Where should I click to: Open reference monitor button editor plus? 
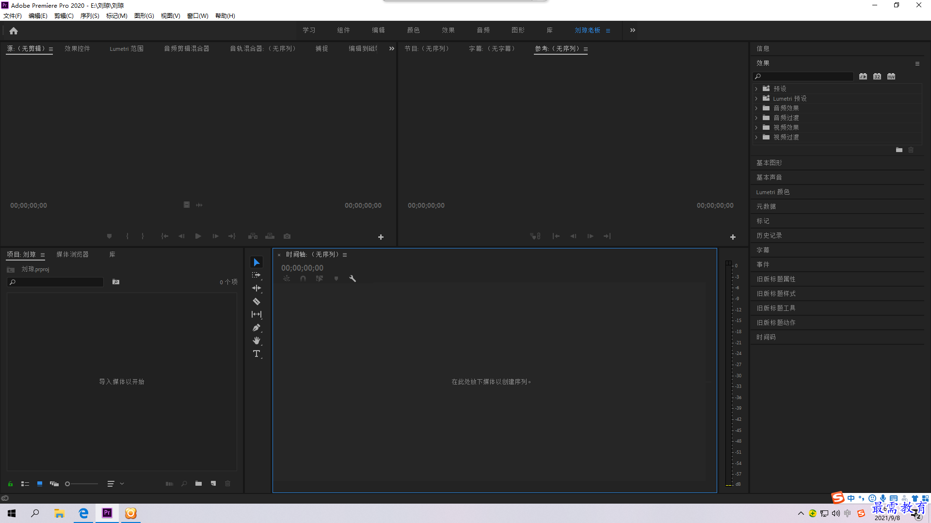pos(733,237)
